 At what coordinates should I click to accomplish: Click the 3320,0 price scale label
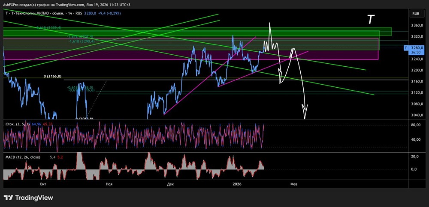pos(417,36)
